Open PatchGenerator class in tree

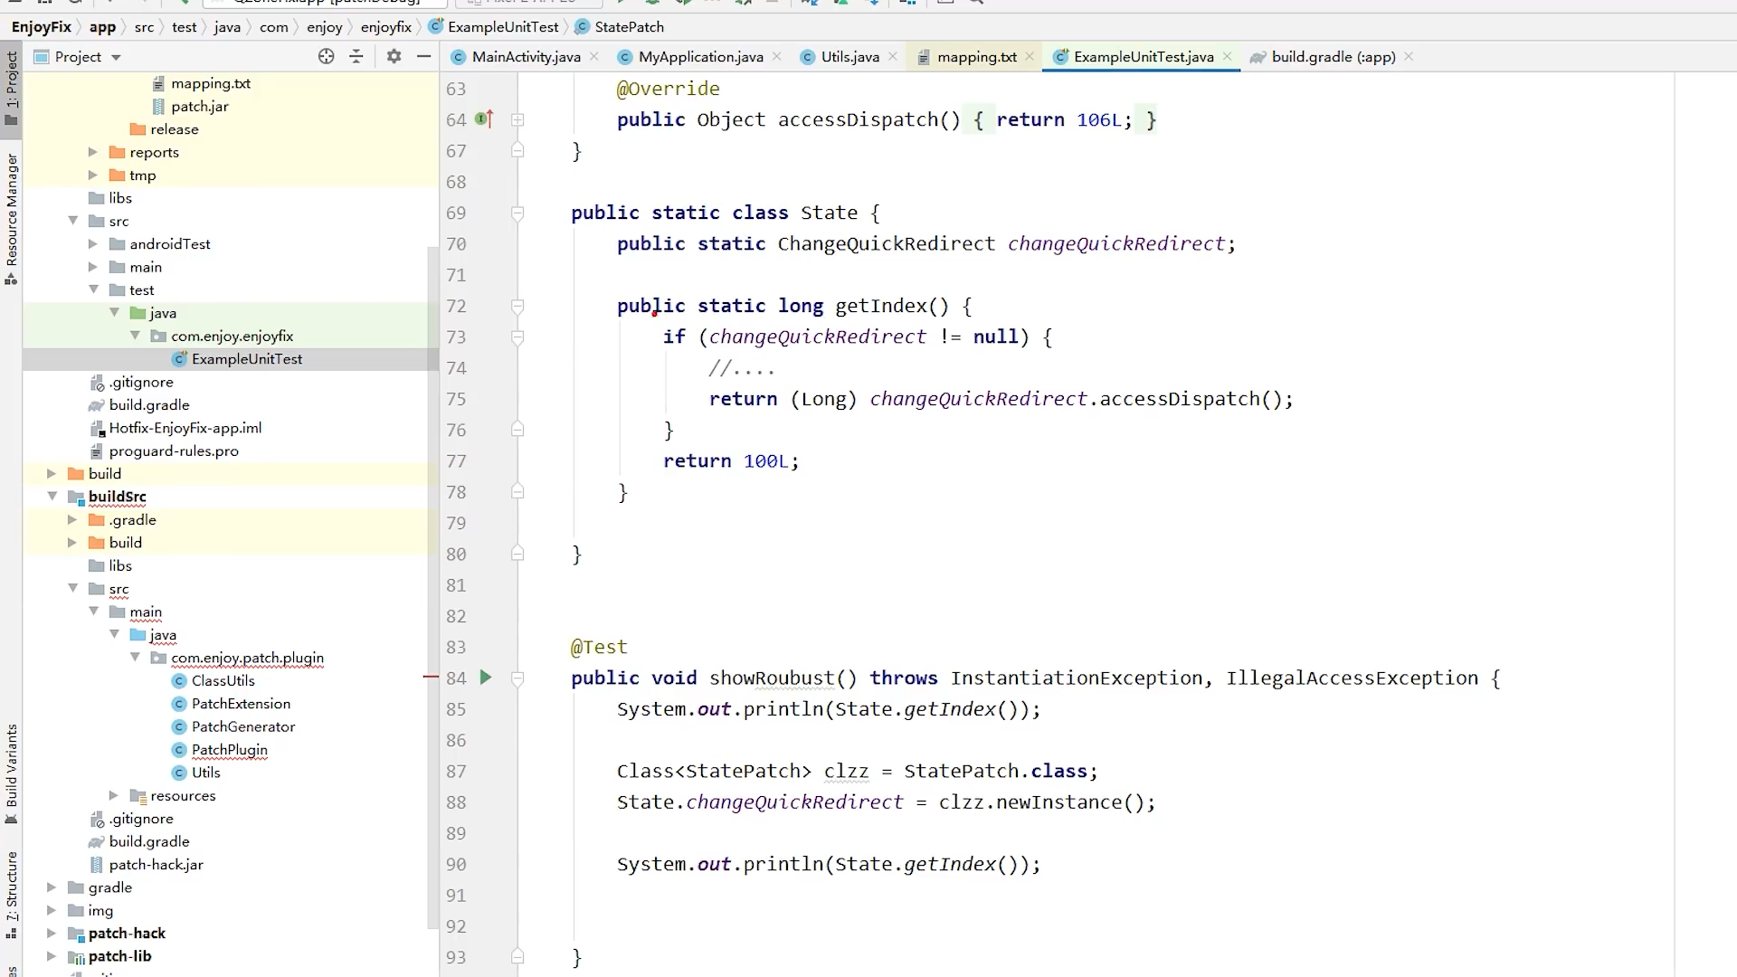click(x=242, y=726)
